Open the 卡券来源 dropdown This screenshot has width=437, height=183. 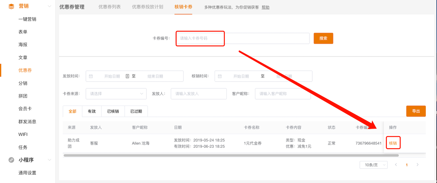(x=116, y=94)
